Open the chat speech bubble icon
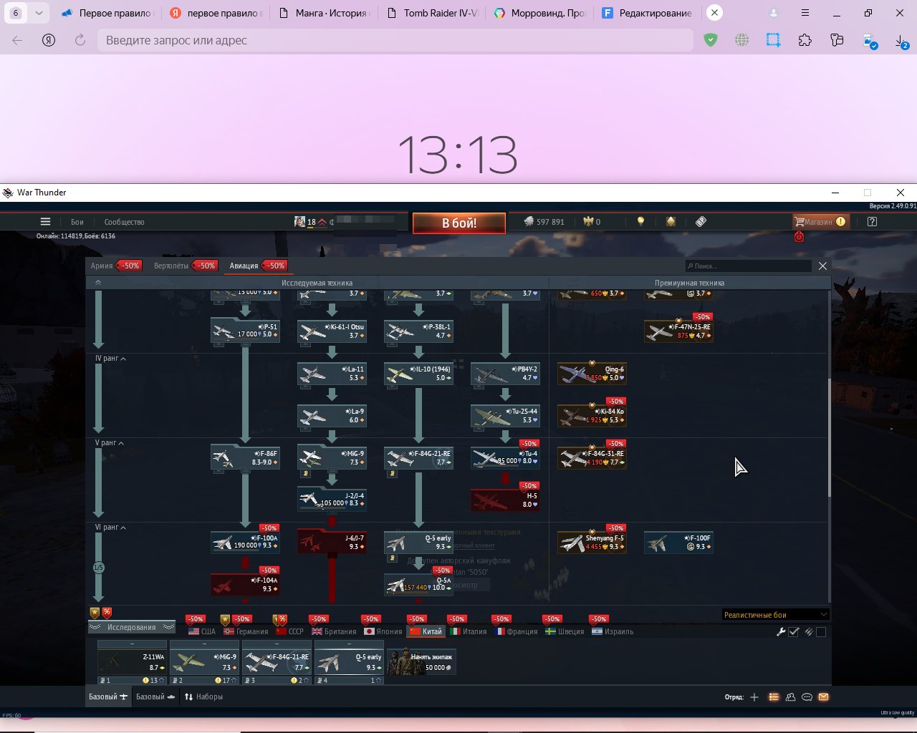The width and height of the screenshot is (917, 733). pyautogui.click(x=807, y=696)
